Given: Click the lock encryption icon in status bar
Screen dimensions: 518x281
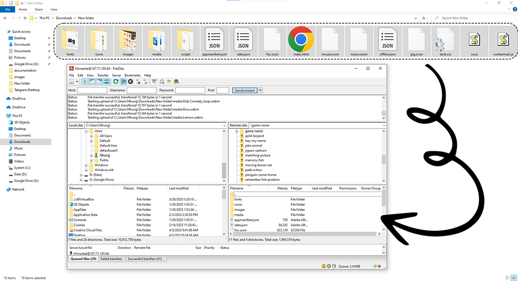Looking at the screenshot, I should 323,266.
